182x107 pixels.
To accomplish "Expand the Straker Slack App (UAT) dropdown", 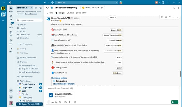I will 93,8.
